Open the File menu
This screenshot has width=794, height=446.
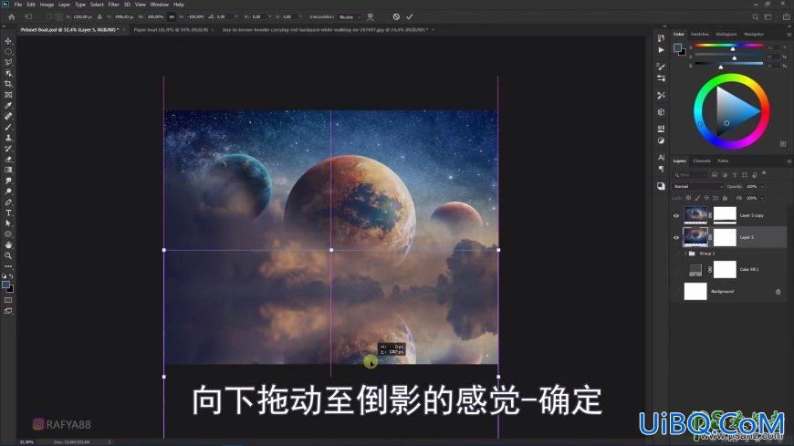(17, 4)
